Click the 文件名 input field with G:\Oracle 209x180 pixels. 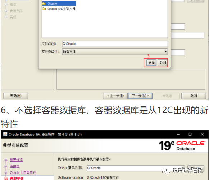pos(115,44)
